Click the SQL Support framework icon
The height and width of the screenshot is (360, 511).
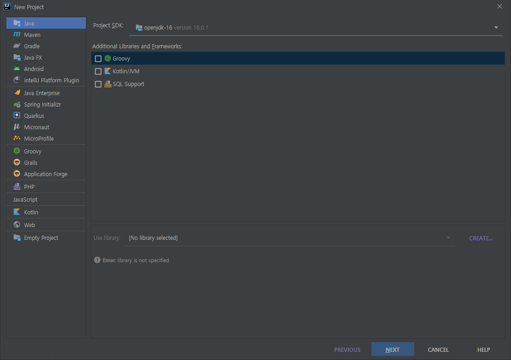tap(108, 84)
